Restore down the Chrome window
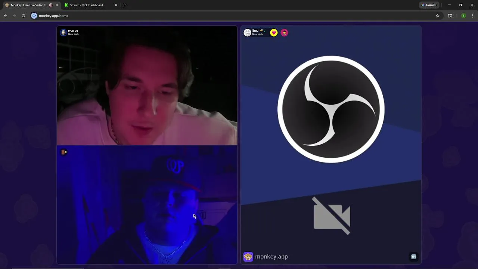 click(x=461, y=5)
